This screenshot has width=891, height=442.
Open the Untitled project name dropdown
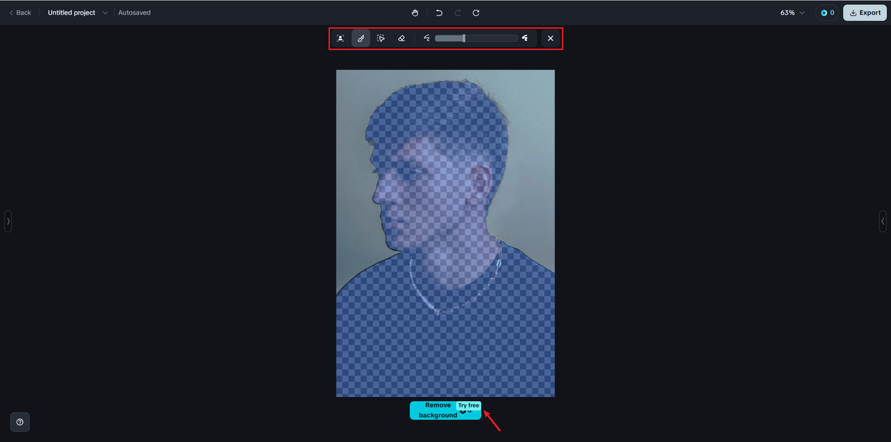pyautogui.click(x=77, y=13)
